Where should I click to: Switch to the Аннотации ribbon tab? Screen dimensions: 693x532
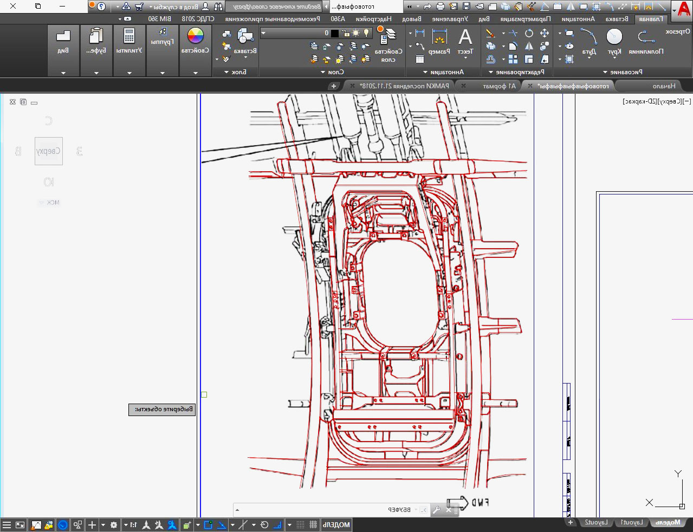pyautogui.click(x=578, y=18)
